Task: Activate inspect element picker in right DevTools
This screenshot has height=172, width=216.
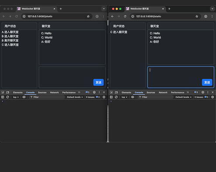Action: click(111, 92)
